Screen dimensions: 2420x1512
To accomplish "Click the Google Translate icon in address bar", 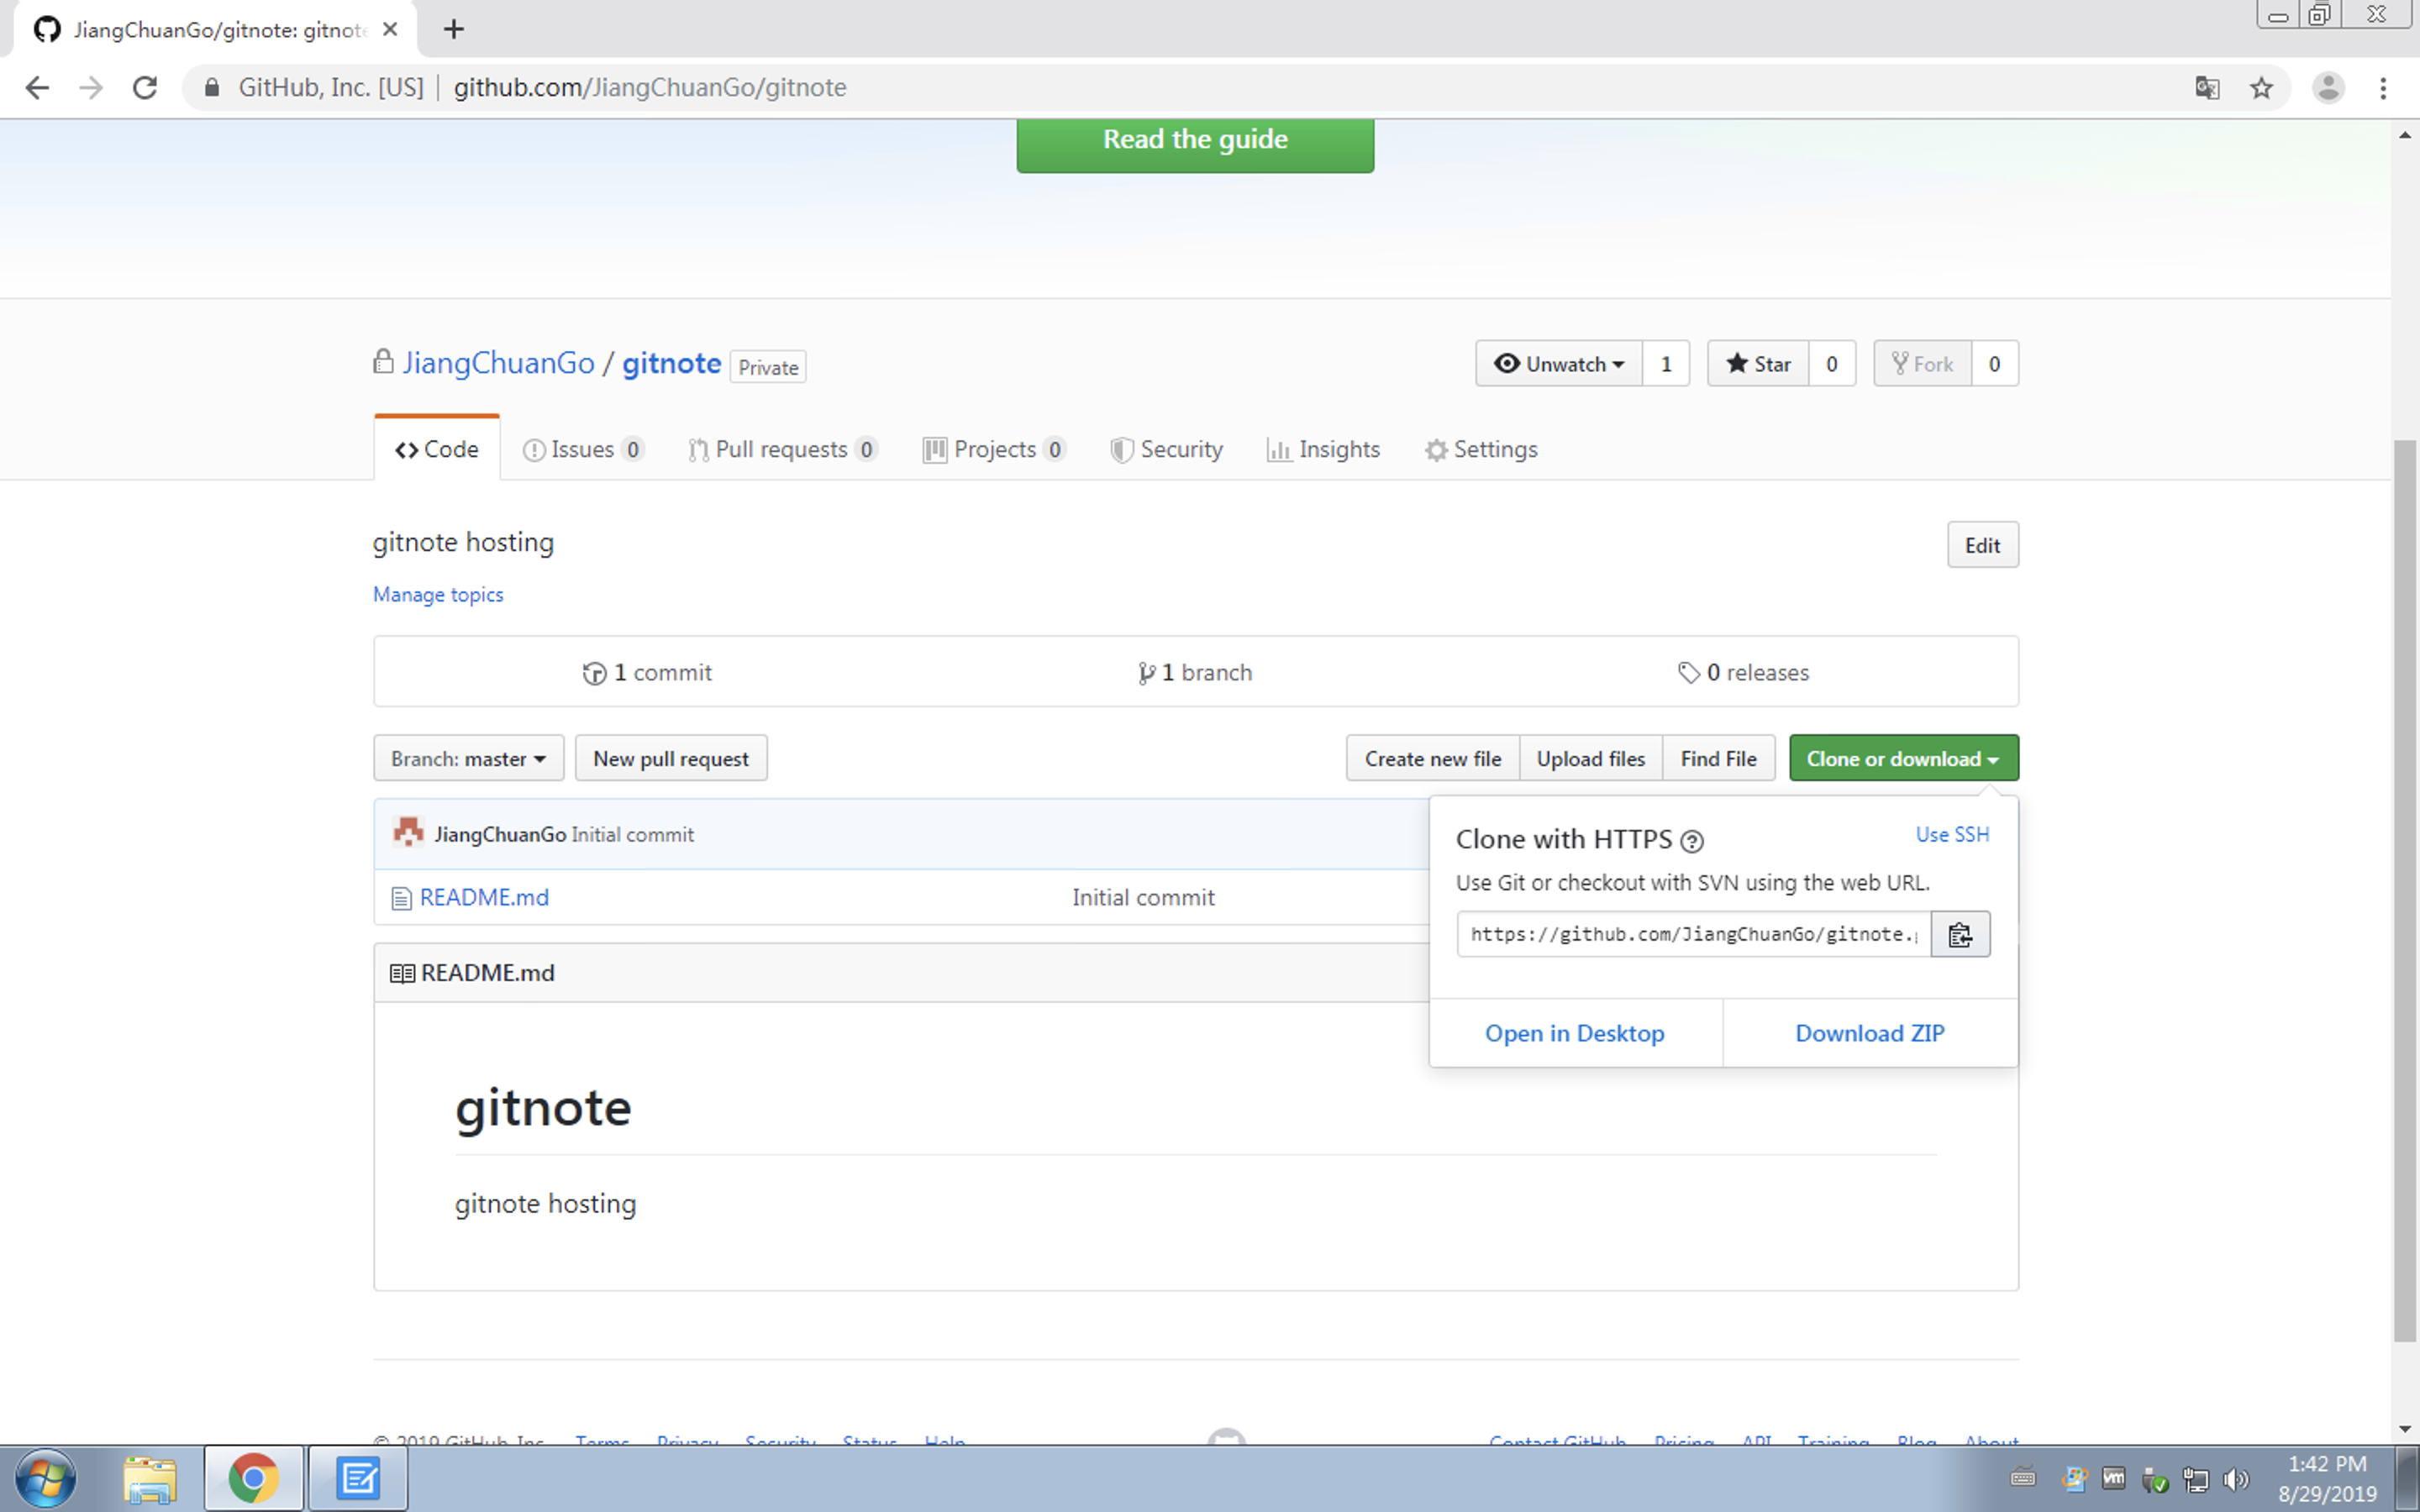I will [x=2207, y=88].
